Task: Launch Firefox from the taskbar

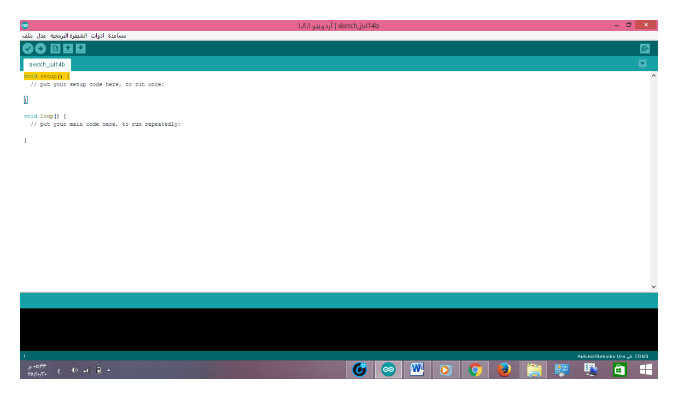Action: coord(504,370)
